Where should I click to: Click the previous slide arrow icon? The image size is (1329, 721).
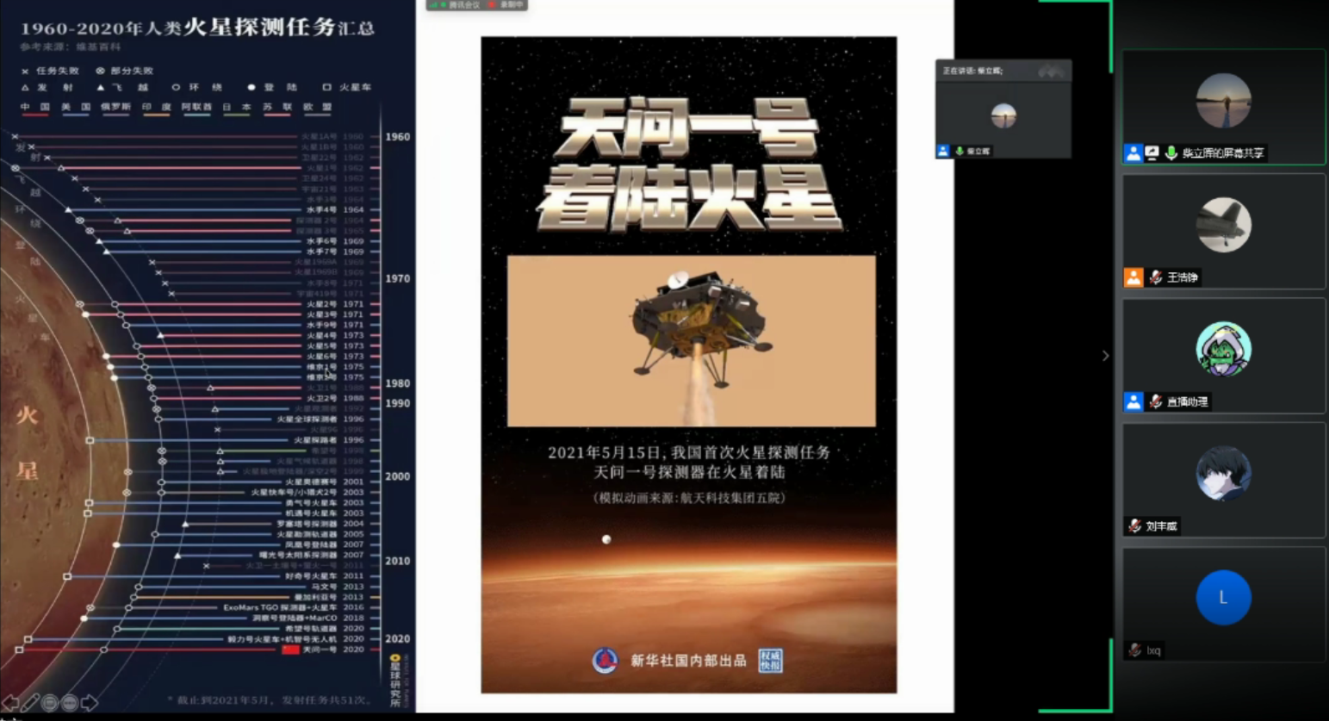pyautogui.click(x=10, y=703)
